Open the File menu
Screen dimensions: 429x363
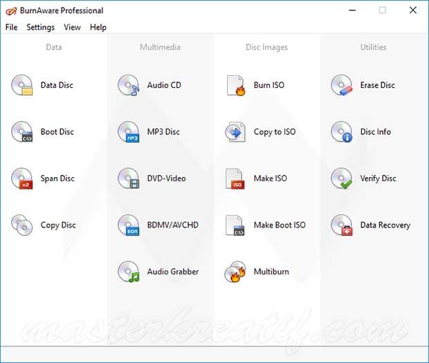pyautogui.click(x=12, y=28)
